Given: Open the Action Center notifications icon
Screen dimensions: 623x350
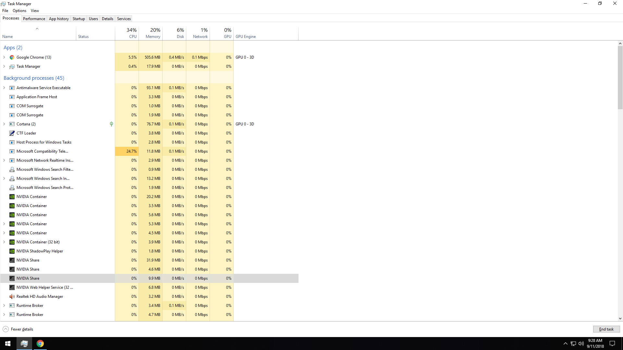Looking at the screenshot, I should (612, 344).
